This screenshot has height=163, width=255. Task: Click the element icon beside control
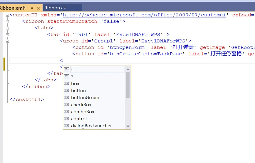(x=66, y=119)
